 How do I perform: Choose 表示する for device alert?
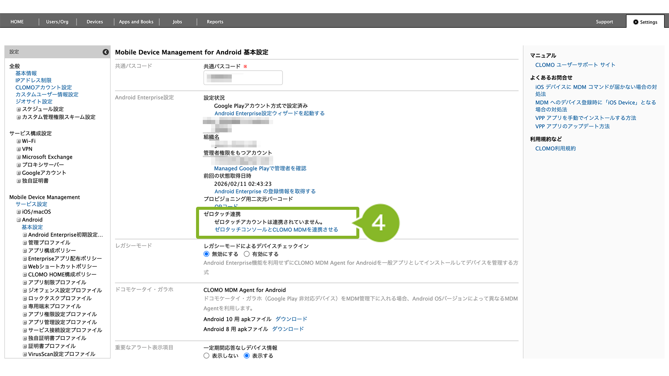247,356
